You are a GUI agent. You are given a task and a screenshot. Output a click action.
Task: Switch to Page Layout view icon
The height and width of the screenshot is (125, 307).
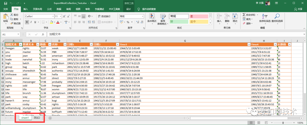[258, 123]
